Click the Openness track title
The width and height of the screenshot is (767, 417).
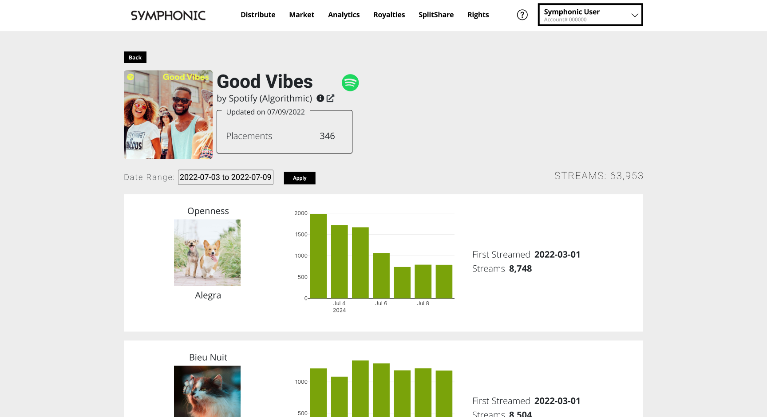tap(208, 211)
